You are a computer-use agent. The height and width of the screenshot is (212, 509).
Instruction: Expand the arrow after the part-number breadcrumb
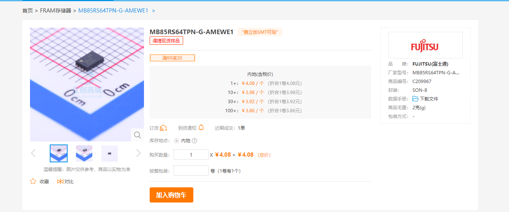[153, 11]
